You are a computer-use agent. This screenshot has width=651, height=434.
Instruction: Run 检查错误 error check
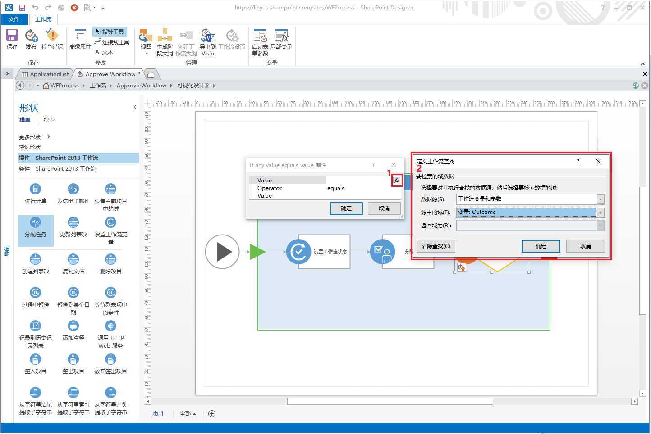point(52,39)
